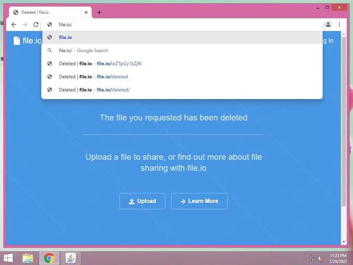Click the page's vertical scrollbar thumb

tap(344, 122)
